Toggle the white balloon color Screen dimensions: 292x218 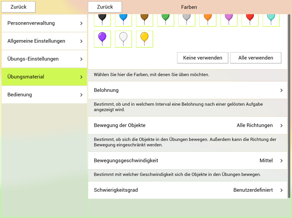point(123,39)
